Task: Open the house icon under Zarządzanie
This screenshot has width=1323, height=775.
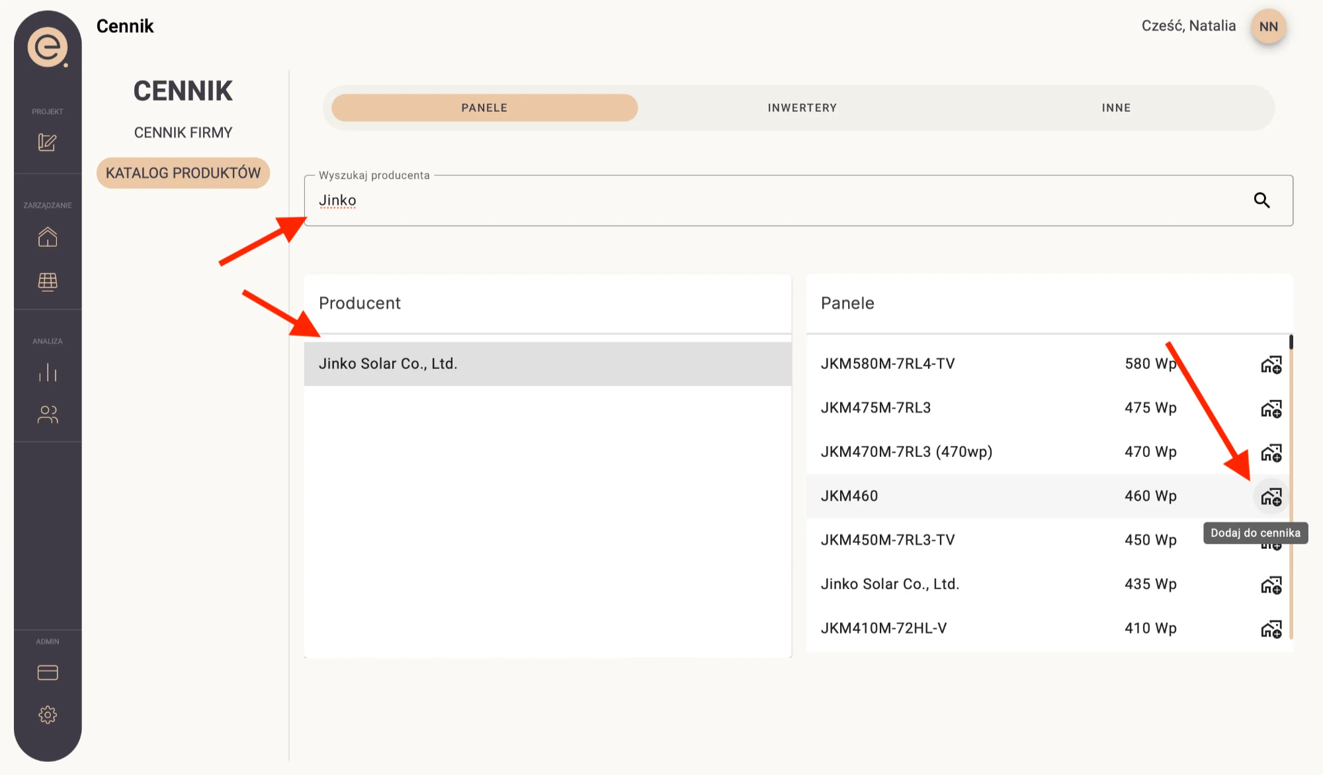Action: pyautogui.click(x=48, y=237)
